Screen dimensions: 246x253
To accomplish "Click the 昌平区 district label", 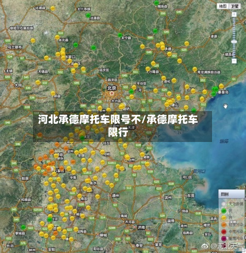I will (x=113, y=80).
